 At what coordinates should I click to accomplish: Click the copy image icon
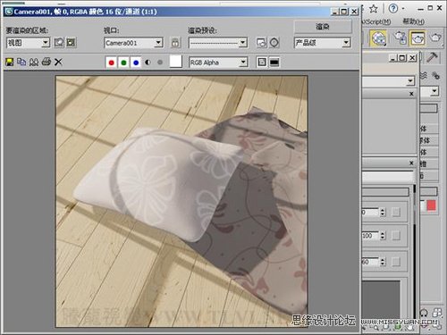(21, 62)
